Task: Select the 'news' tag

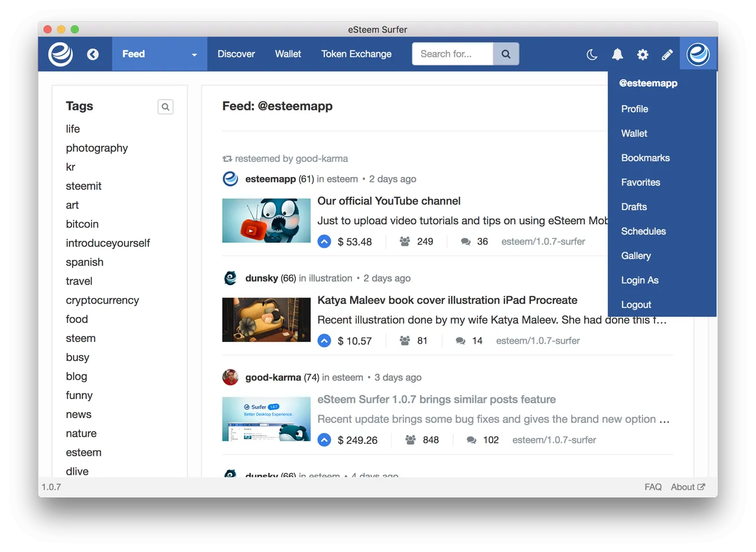Action: pyautogui.click(x=79, y=414)
